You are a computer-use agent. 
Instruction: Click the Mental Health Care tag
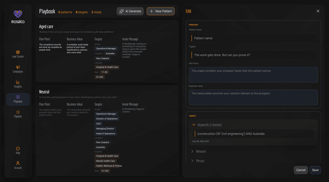point(106,161)
